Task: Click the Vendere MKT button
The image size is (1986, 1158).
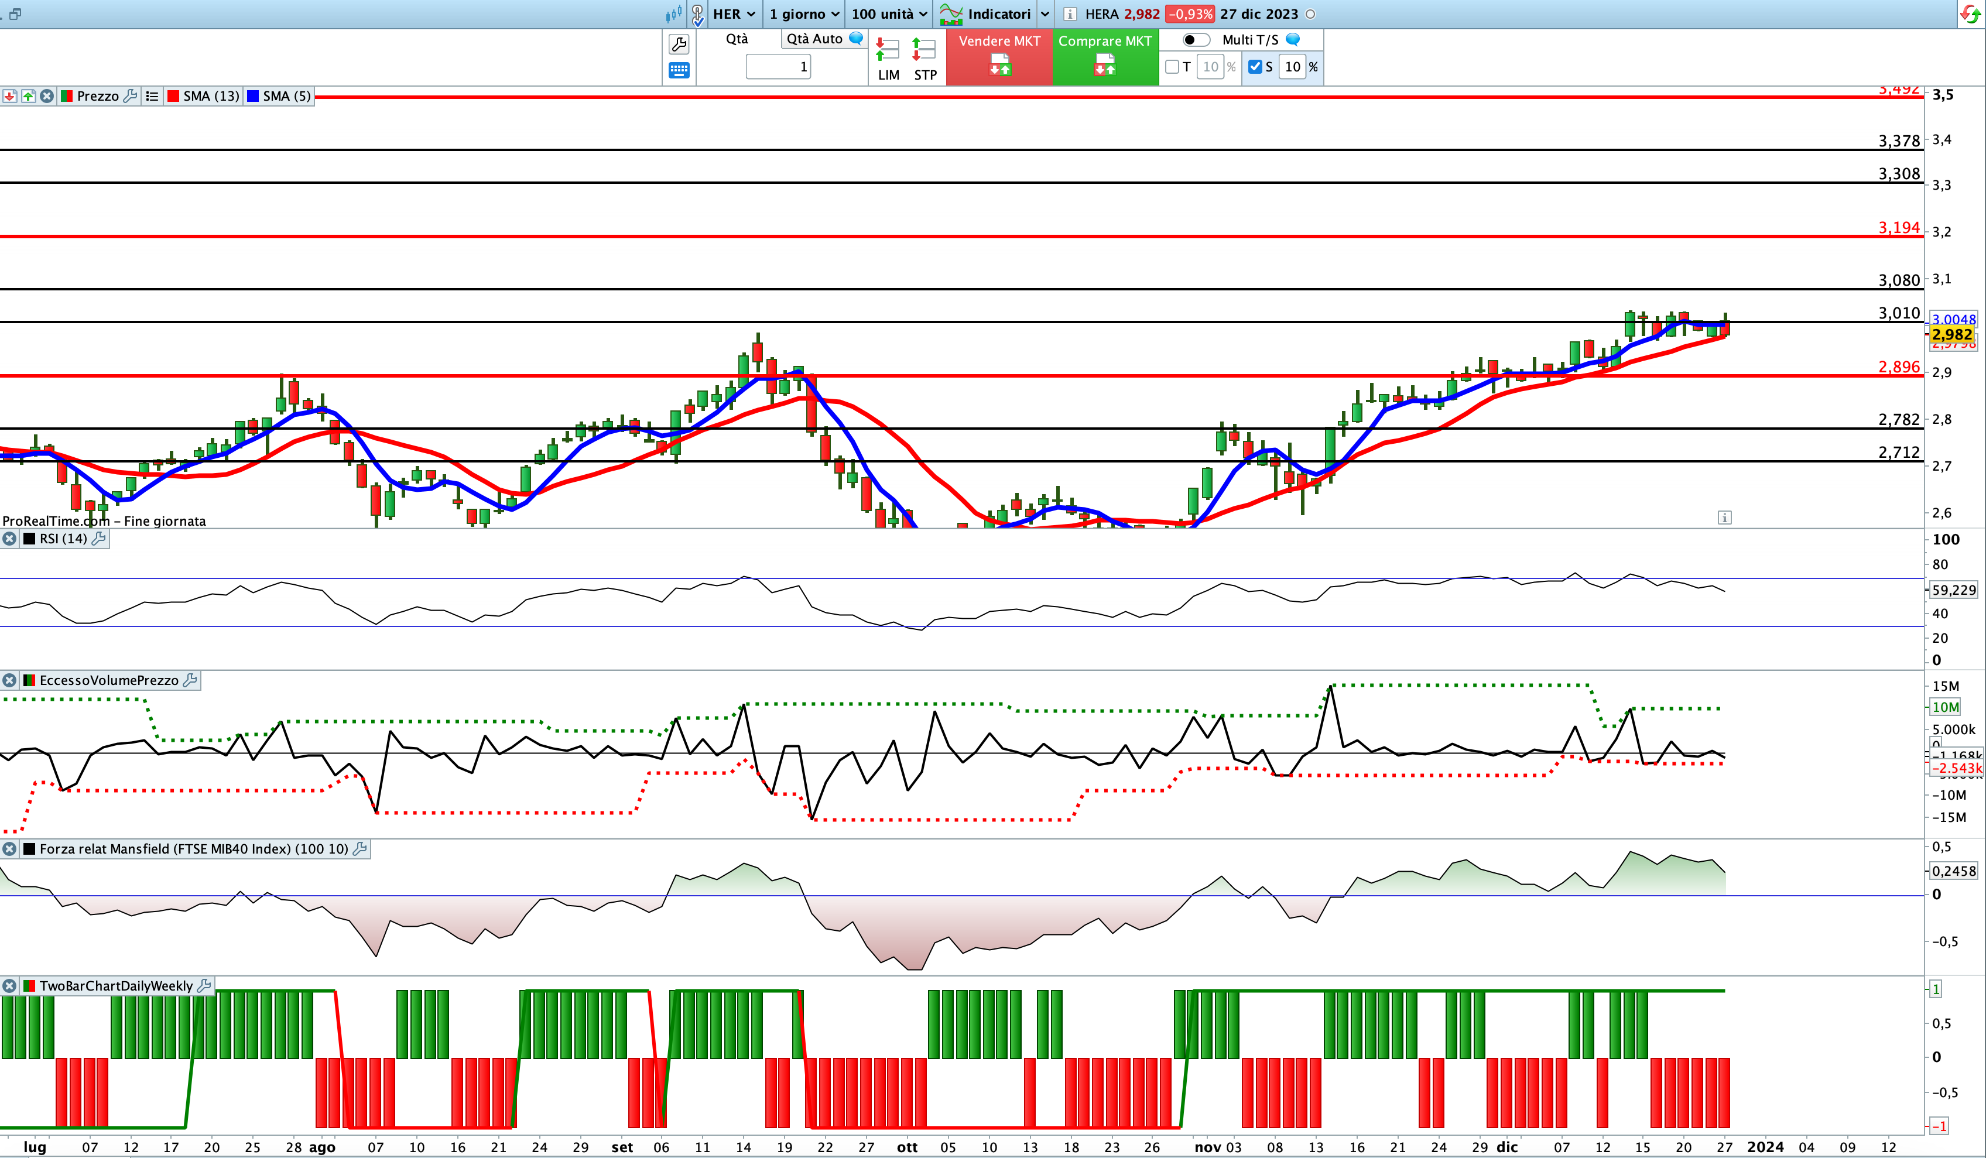Action: [x=999, y=57]
